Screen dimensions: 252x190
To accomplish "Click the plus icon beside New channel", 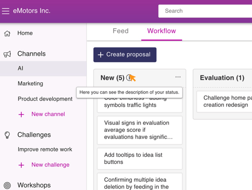I will [21, 115].
